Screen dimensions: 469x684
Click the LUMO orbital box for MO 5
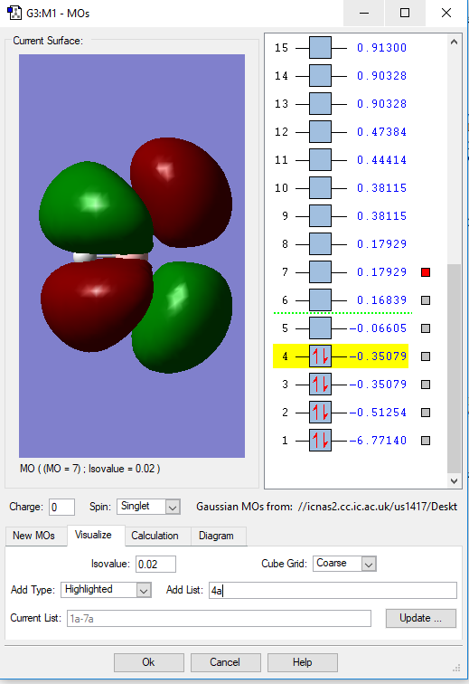(320, 328)
